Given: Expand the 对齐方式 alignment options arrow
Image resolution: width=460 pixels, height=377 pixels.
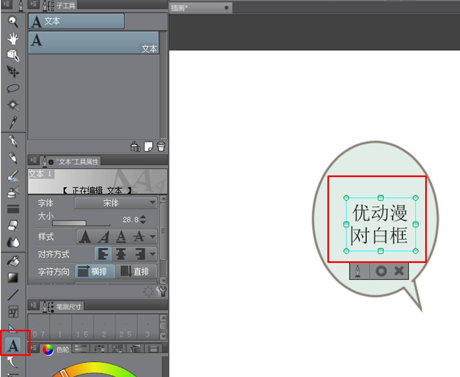Looking at the screenshot, I should click(153, 254).
